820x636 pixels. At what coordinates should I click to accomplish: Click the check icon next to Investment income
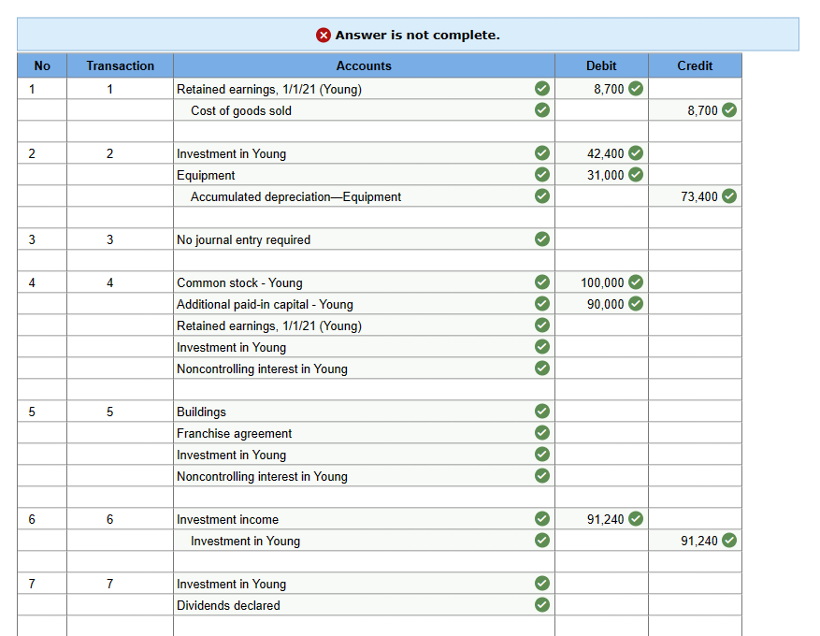tap(542, 518)
